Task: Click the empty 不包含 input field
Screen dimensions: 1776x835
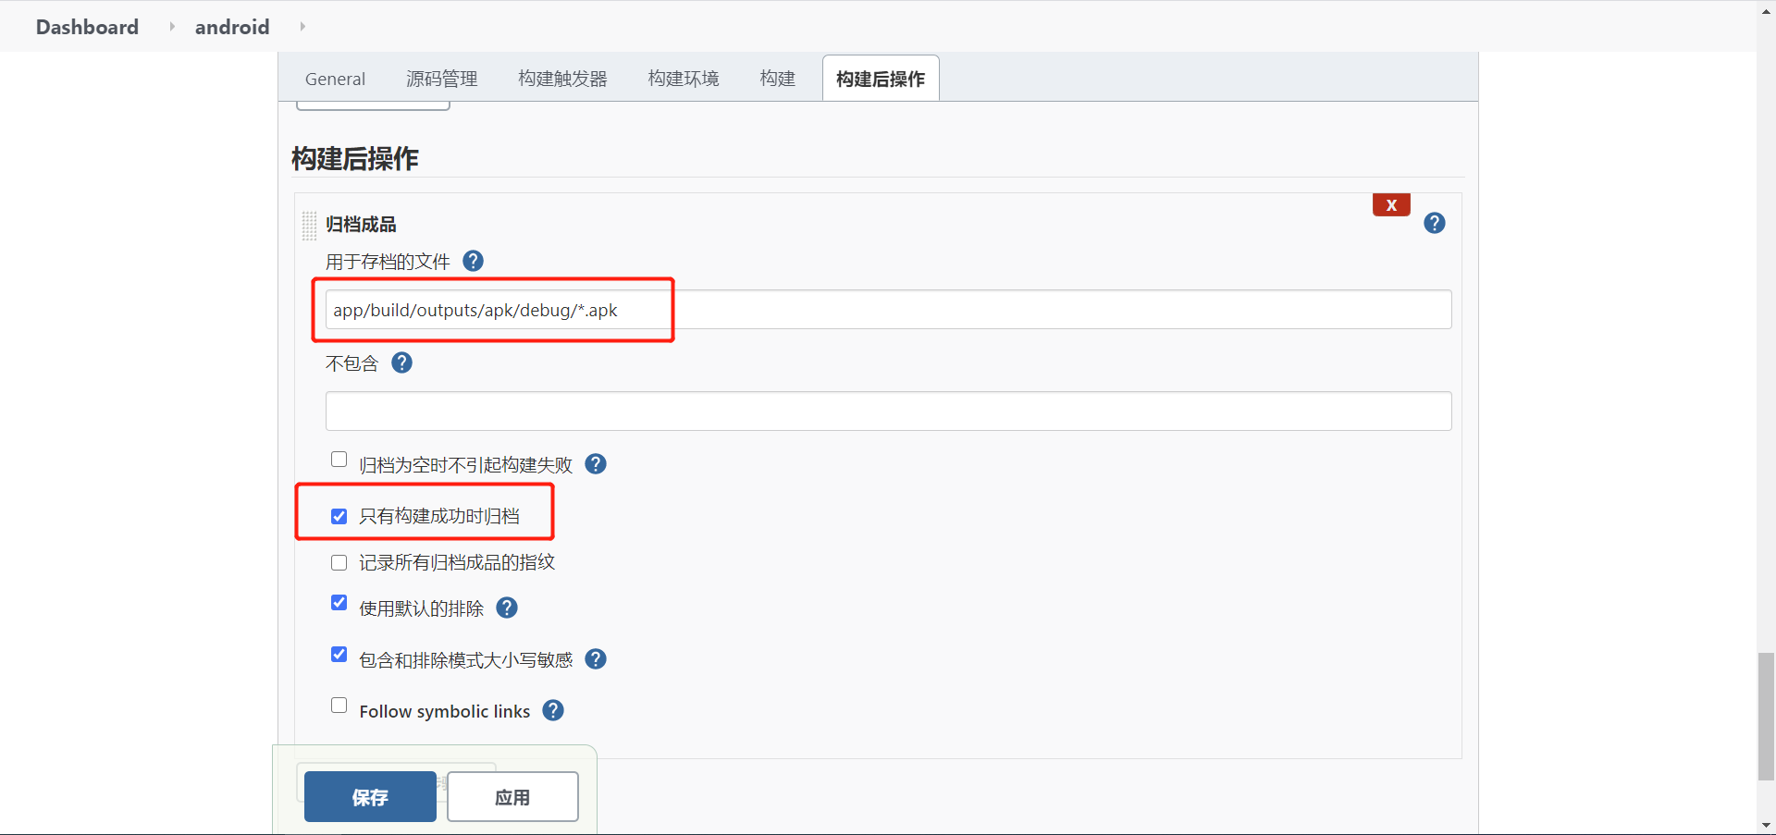Action: coord(888,411)
